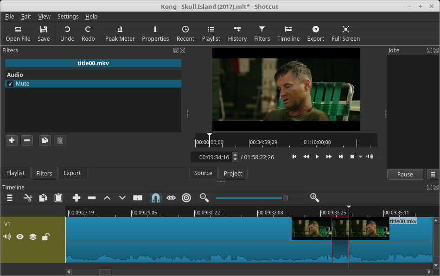Click the current timecode field 00:09:34;16
The image size is (440, 276).
coord(212,157)
